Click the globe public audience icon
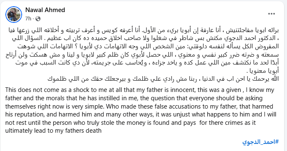 coord(38,19)
